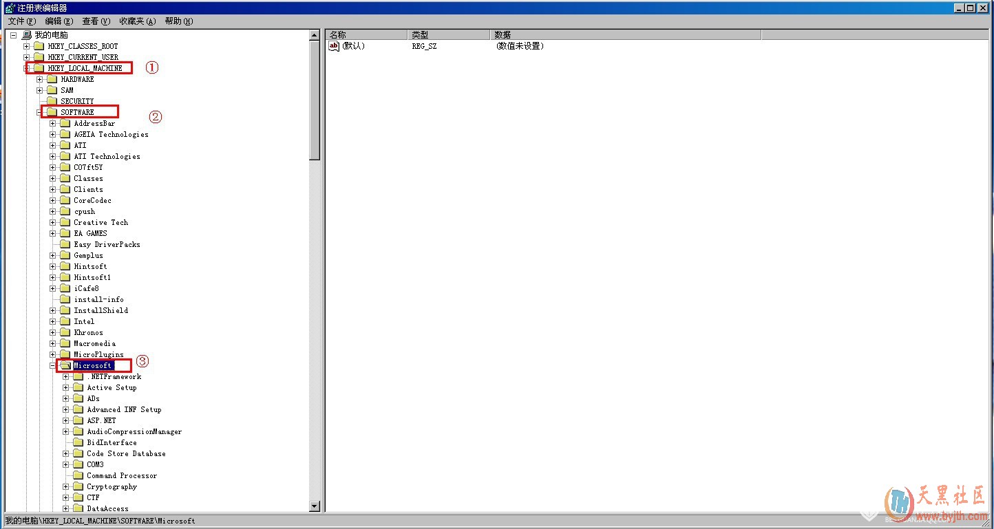Open the 收藏夹 (Favorites) menu
This screenshot has height=529, width=994.
click(137, 21)
